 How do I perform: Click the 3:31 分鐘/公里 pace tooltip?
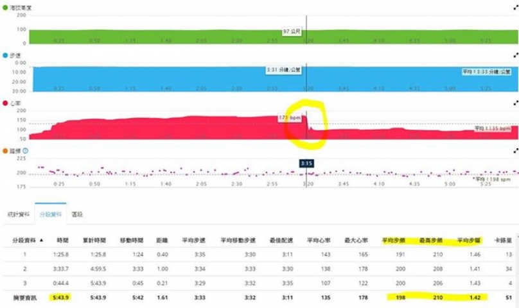click(284, 70)
